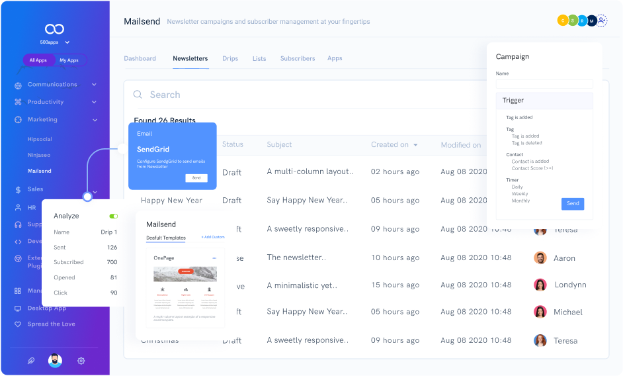Click the Extensions Plugins icon
The width and height of the screenshot is (623, 376).
coord(18,259)
